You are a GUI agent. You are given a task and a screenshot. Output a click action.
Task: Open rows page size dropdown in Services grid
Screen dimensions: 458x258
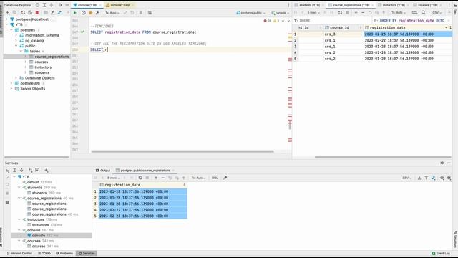(113, 178)
